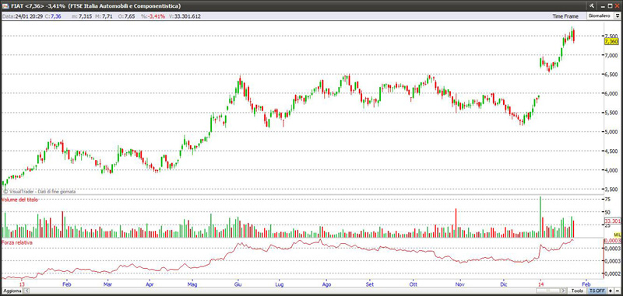This screenshot has height=296, width=623.
Task: Zoom in with the plus button
Action: coord(611,291)
